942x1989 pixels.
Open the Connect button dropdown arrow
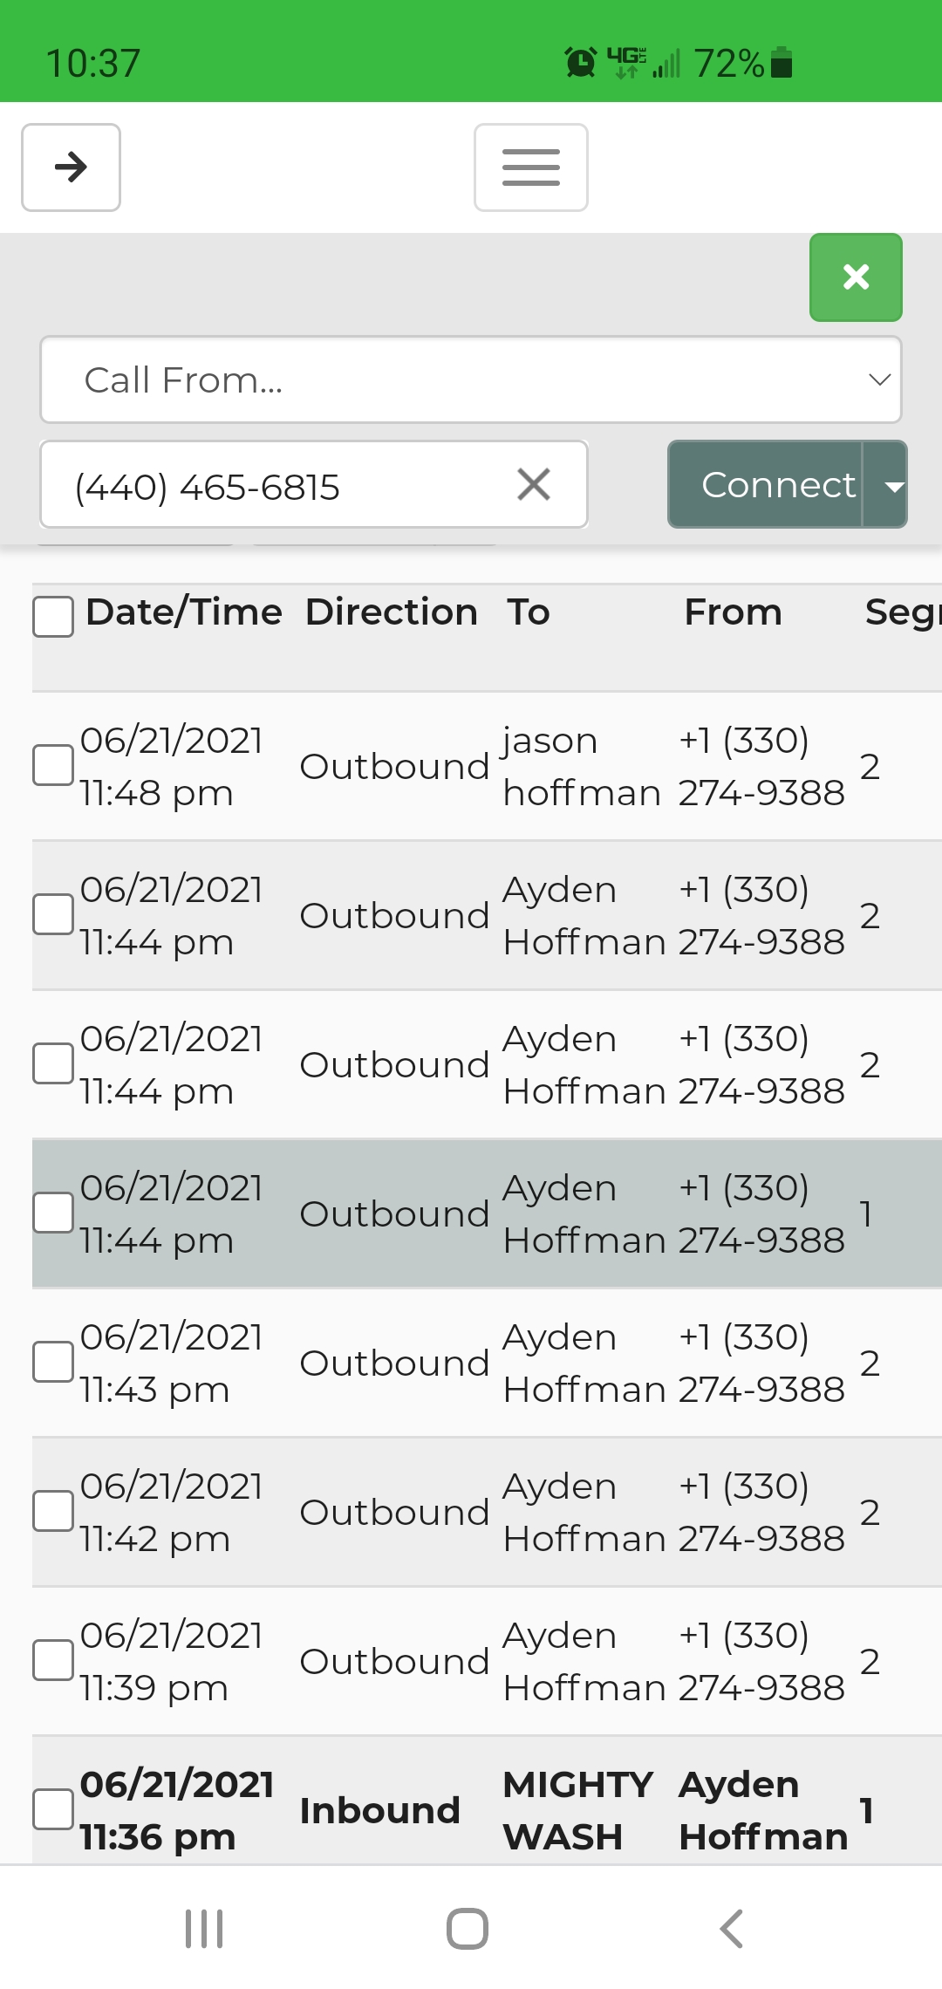(x=891, y=485)
